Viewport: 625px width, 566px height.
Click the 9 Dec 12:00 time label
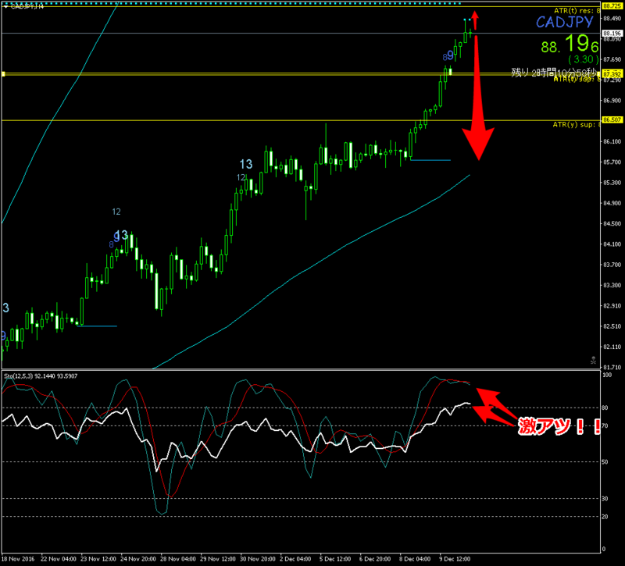[455, 559]
